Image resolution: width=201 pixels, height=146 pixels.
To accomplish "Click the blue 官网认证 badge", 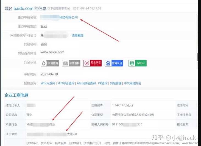I will point(114,63).
